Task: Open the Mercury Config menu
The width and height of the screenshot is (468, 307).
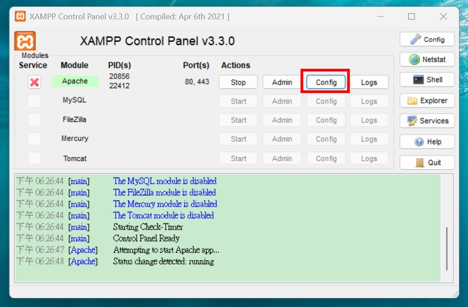Action: (x=326, y=139)
